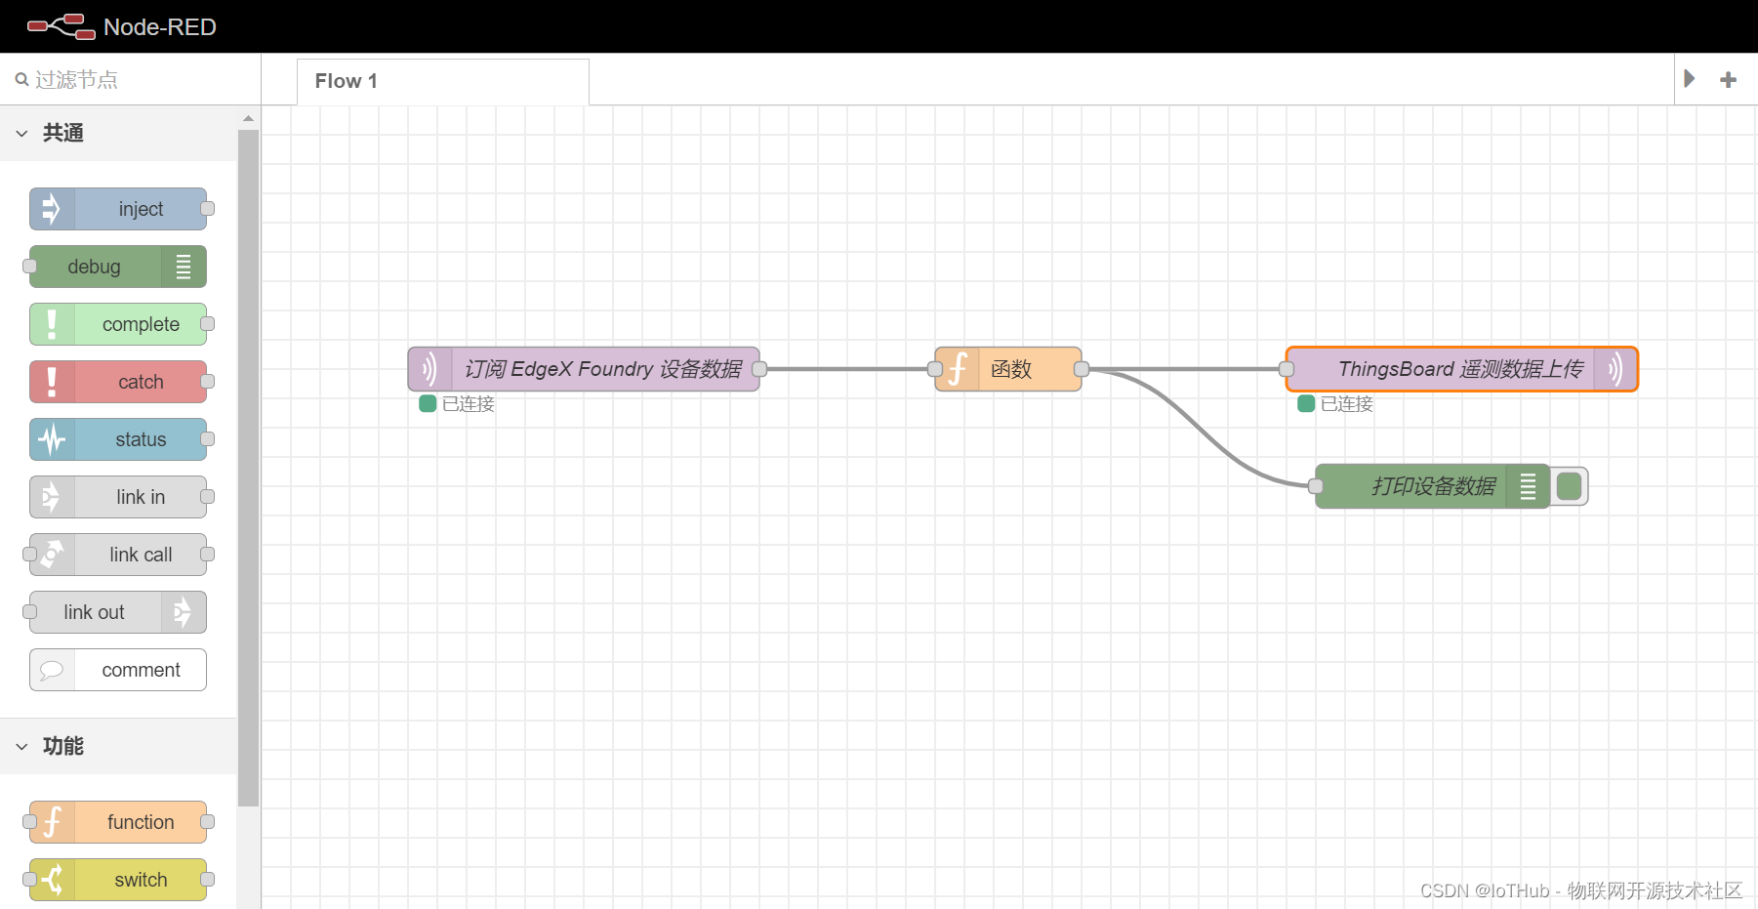
Task: Open the Flow 1 tab
Action: [442, 81]
